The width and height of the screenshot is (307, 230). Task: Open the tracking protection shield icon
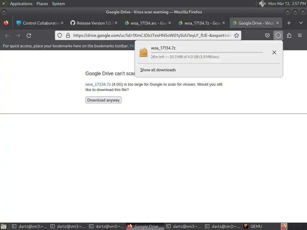coord(60,35)
